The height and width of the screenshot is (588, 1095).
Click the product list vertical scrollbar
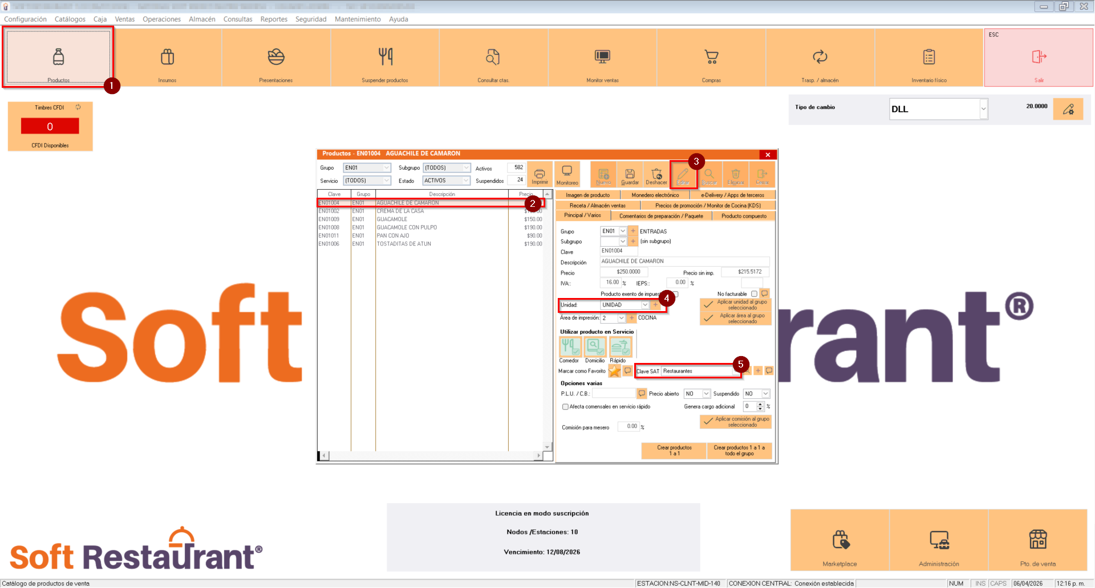coord(547,320)
